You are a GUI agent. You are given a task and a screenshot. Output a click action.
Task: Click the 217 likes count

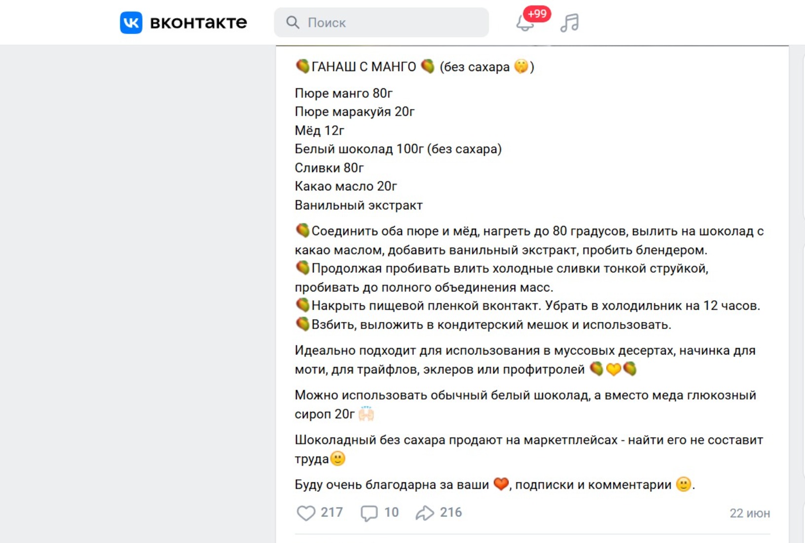click(332, 512)
